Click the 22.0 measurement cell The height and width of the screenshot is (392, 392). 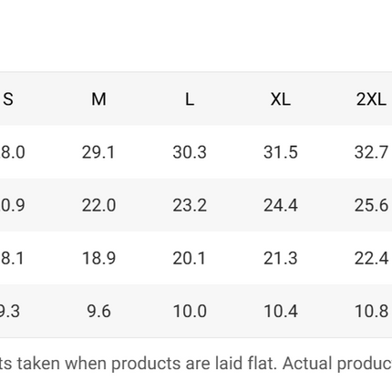click(98, 205)
